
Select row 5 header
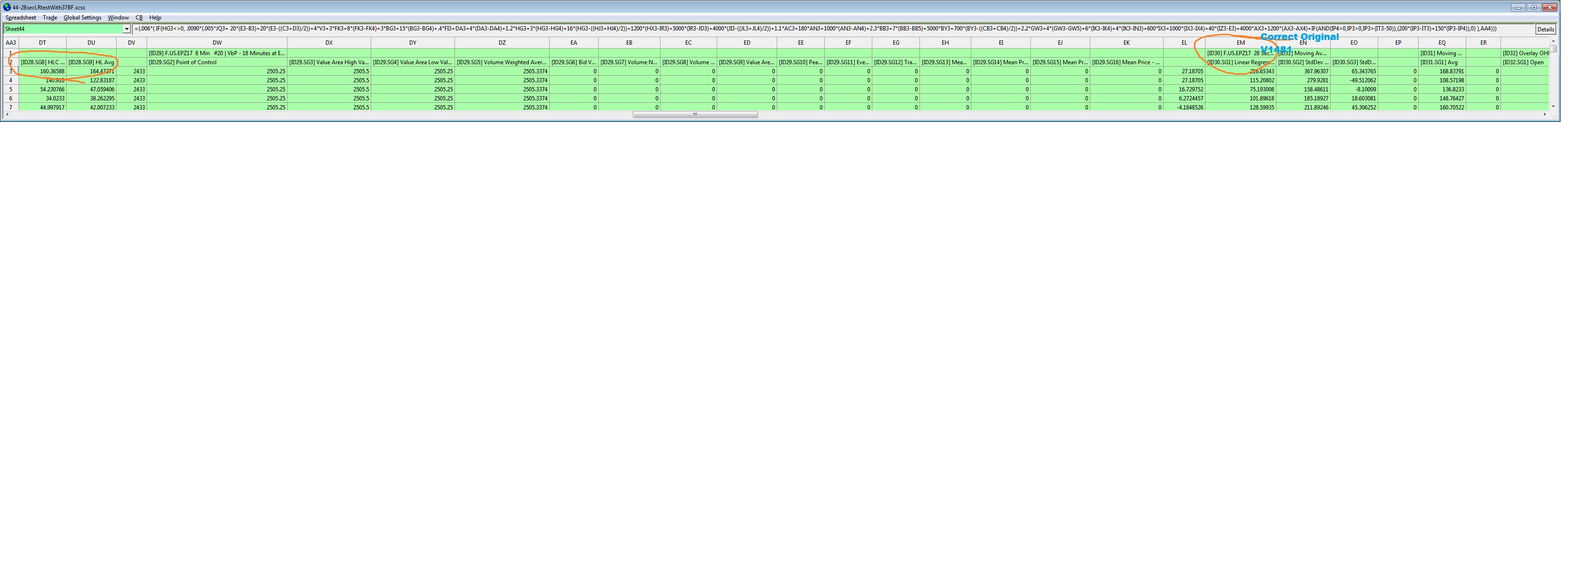pos(10,89)
